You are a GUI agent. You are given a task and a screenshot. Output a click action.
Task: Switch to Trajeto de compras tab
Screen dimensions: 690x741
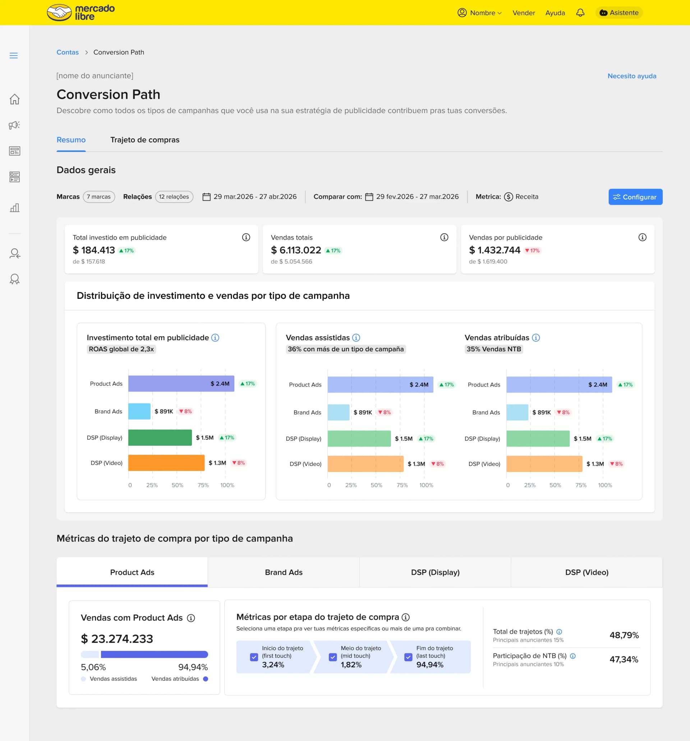click(x=145, y=140)
